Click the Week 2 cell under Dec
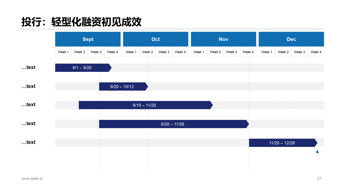This screenshot has width=343, height=193. click(x=283, y=52)
